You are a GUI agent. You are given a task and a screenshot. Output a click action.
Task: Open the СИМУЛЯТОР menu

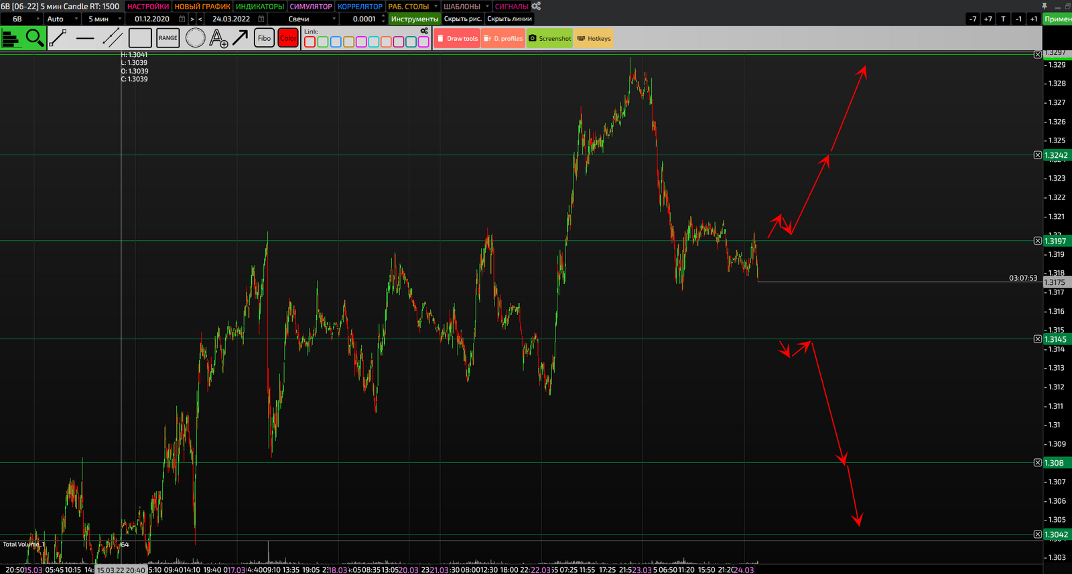311,6
